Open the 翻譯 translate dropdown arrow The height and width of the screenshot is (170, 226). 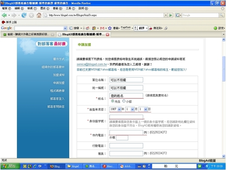[147, 28]
